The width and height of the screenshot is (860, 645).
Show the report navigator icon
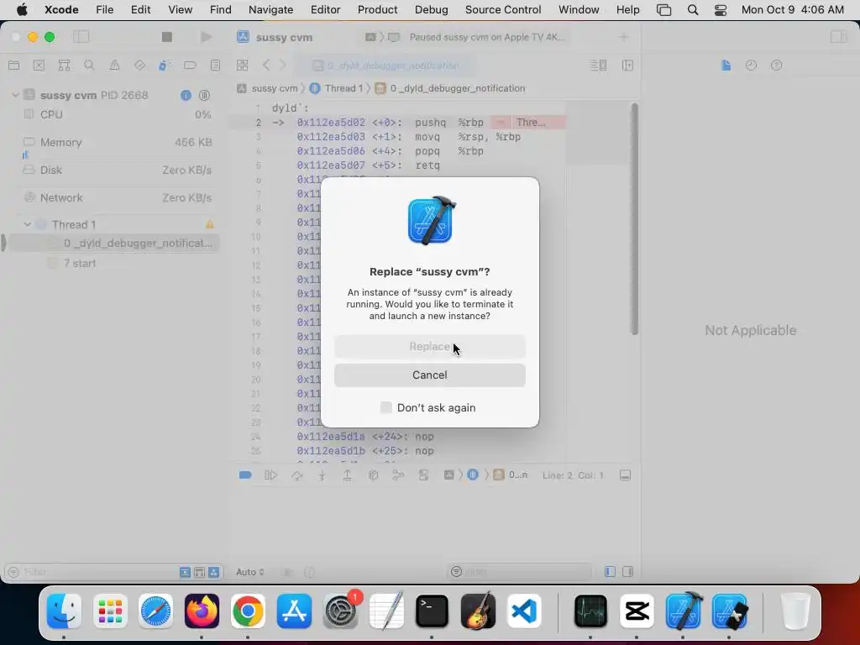[x=215, y=66]
